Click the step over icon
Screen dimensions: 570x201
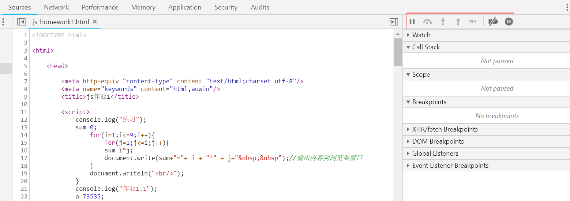click(427, 22)
